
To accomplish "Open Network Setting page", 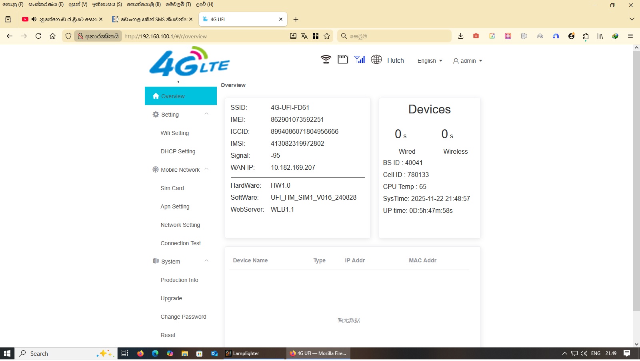I will 180,225.
